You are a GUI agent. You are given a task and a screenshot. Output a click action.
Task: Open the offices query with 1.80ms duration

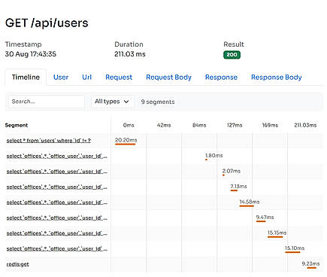tap(57, 157)
